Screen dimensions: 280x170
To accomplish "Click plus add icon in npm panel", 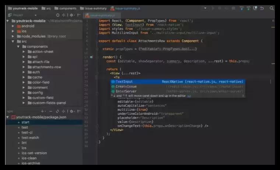I will pyautogui.click(x=43, y=111).
